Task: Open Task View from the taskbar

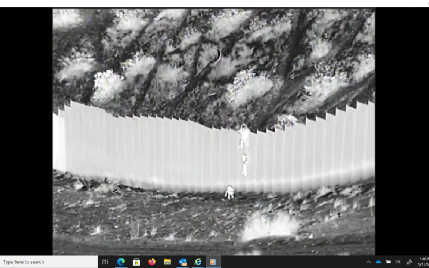Action: pos(105,262)
